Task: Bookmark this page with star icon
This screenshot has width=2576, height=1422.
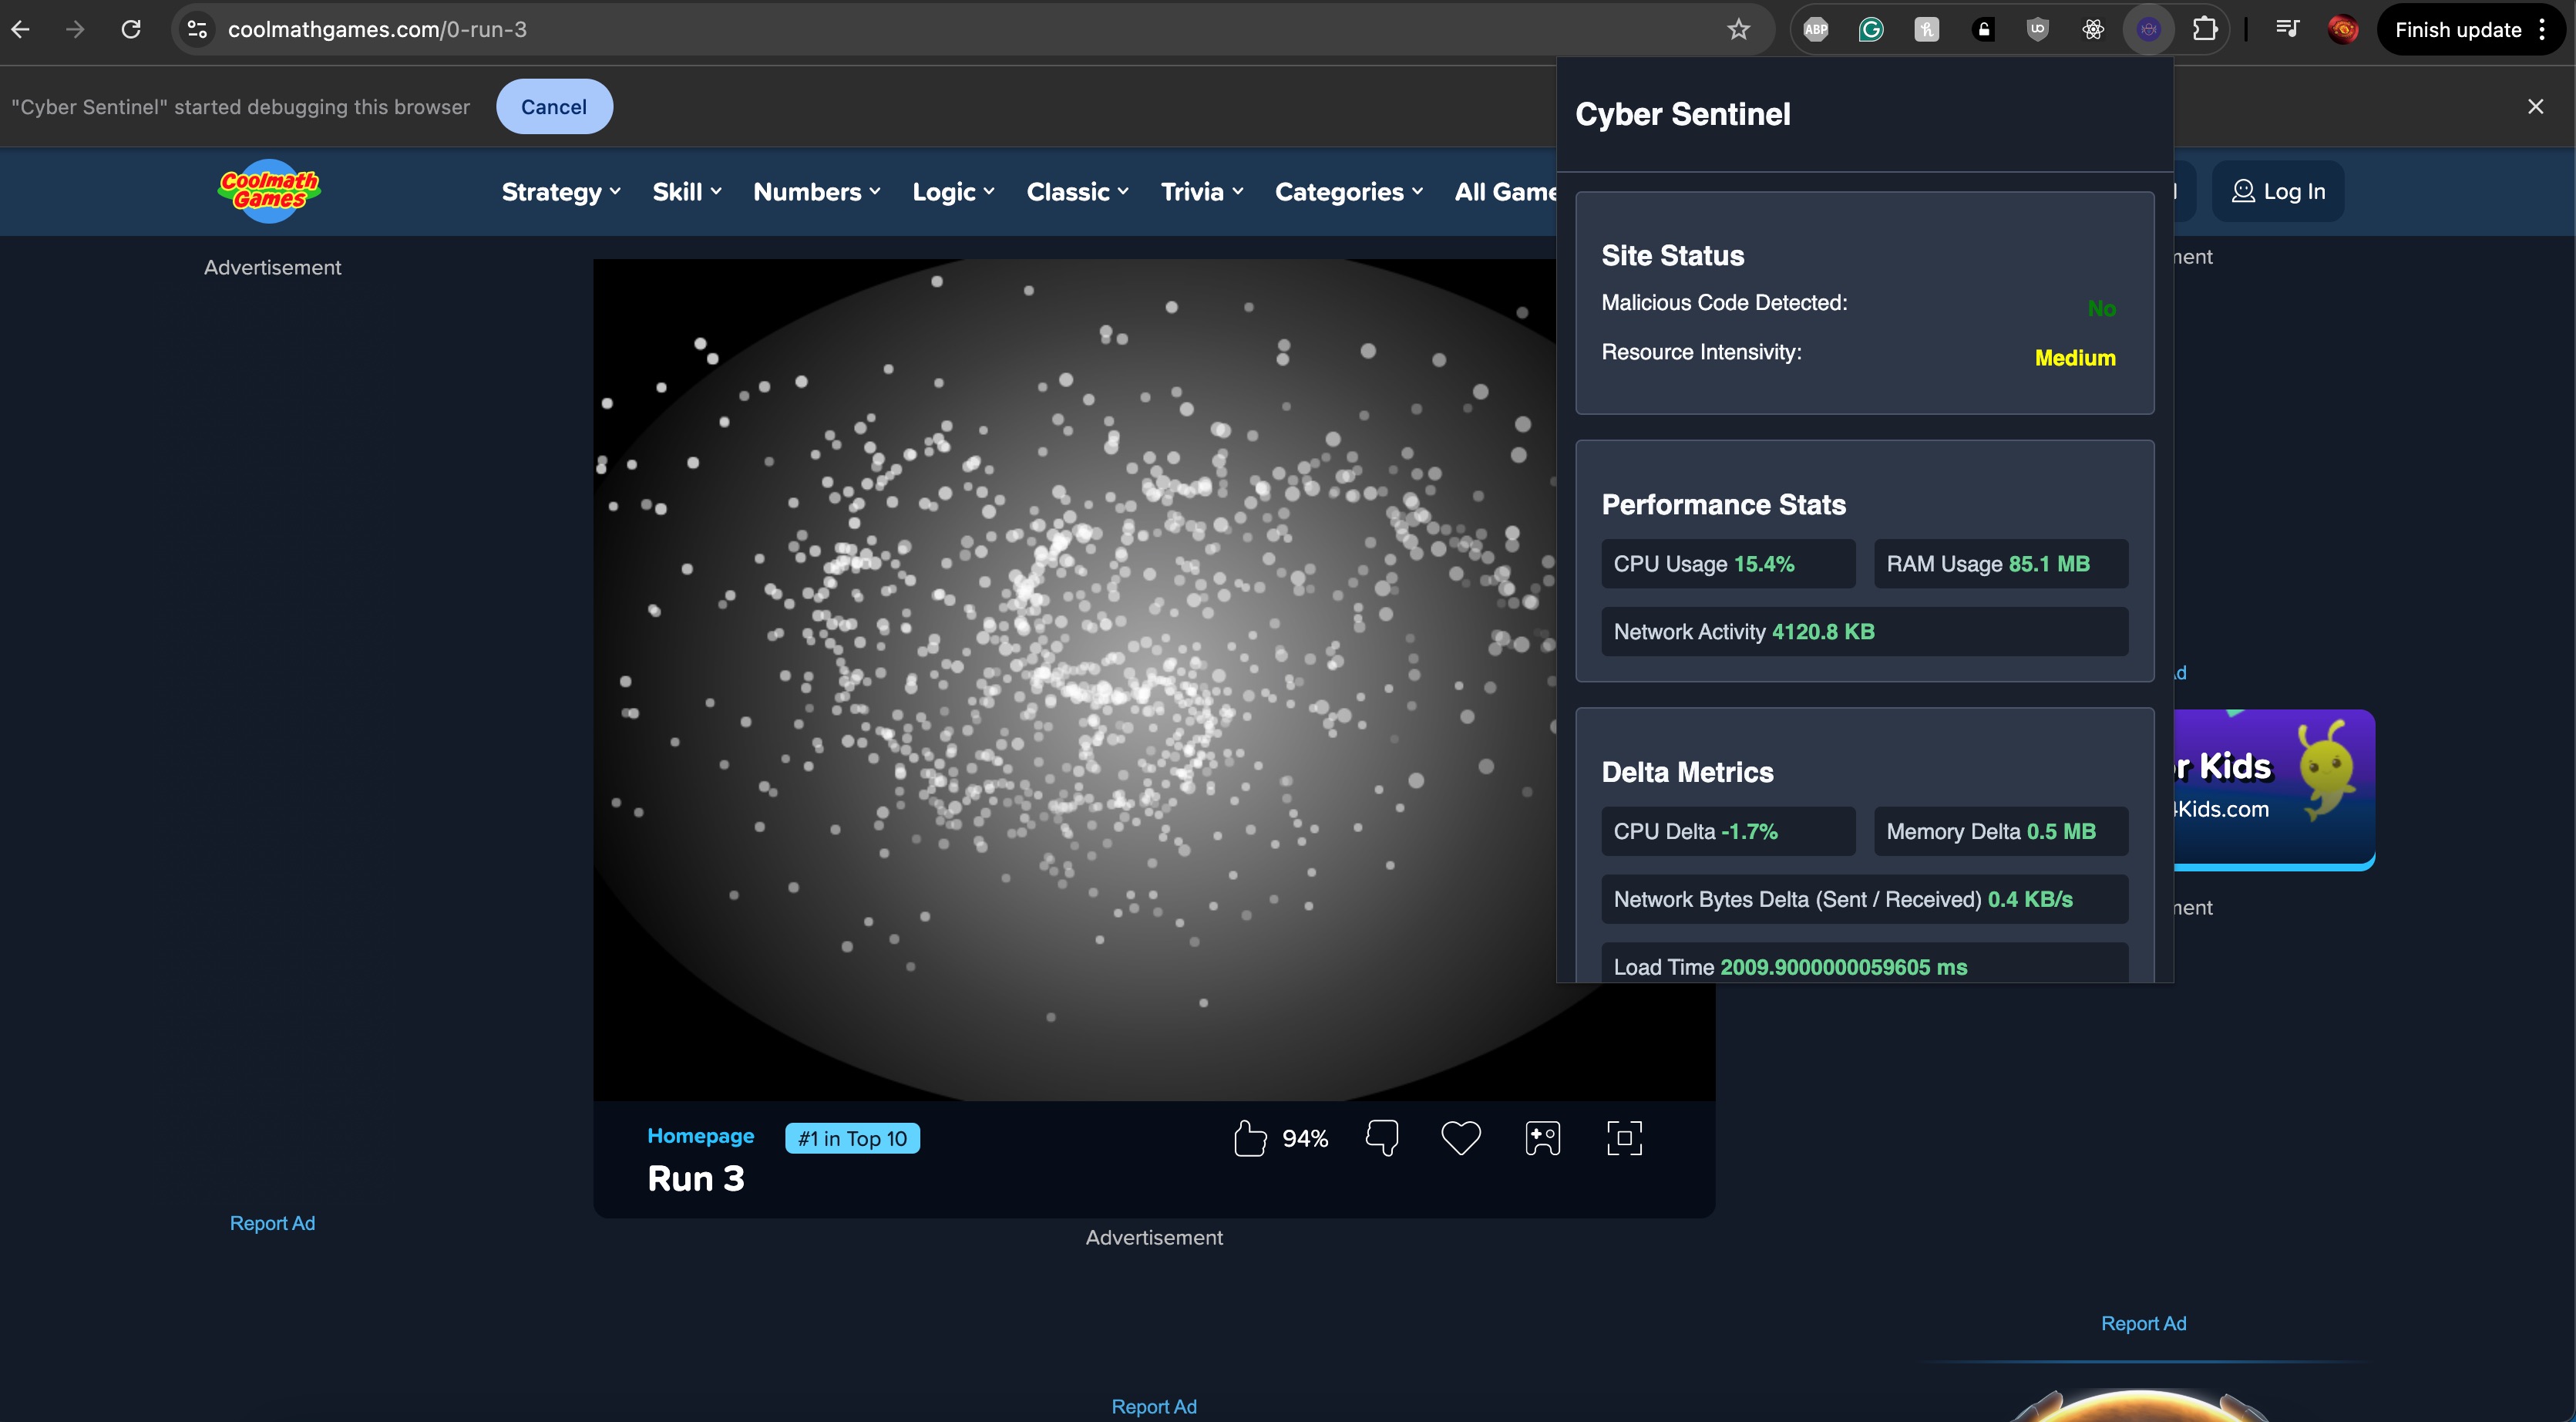Action: coord(1739,30)
